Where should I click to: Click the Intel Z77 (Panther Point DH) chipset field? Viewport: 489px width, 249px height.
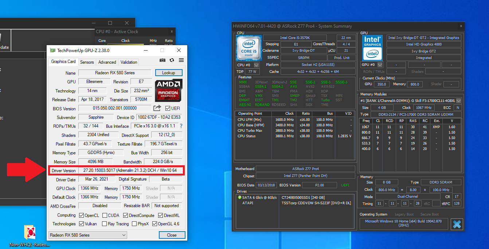coord(305,176)
